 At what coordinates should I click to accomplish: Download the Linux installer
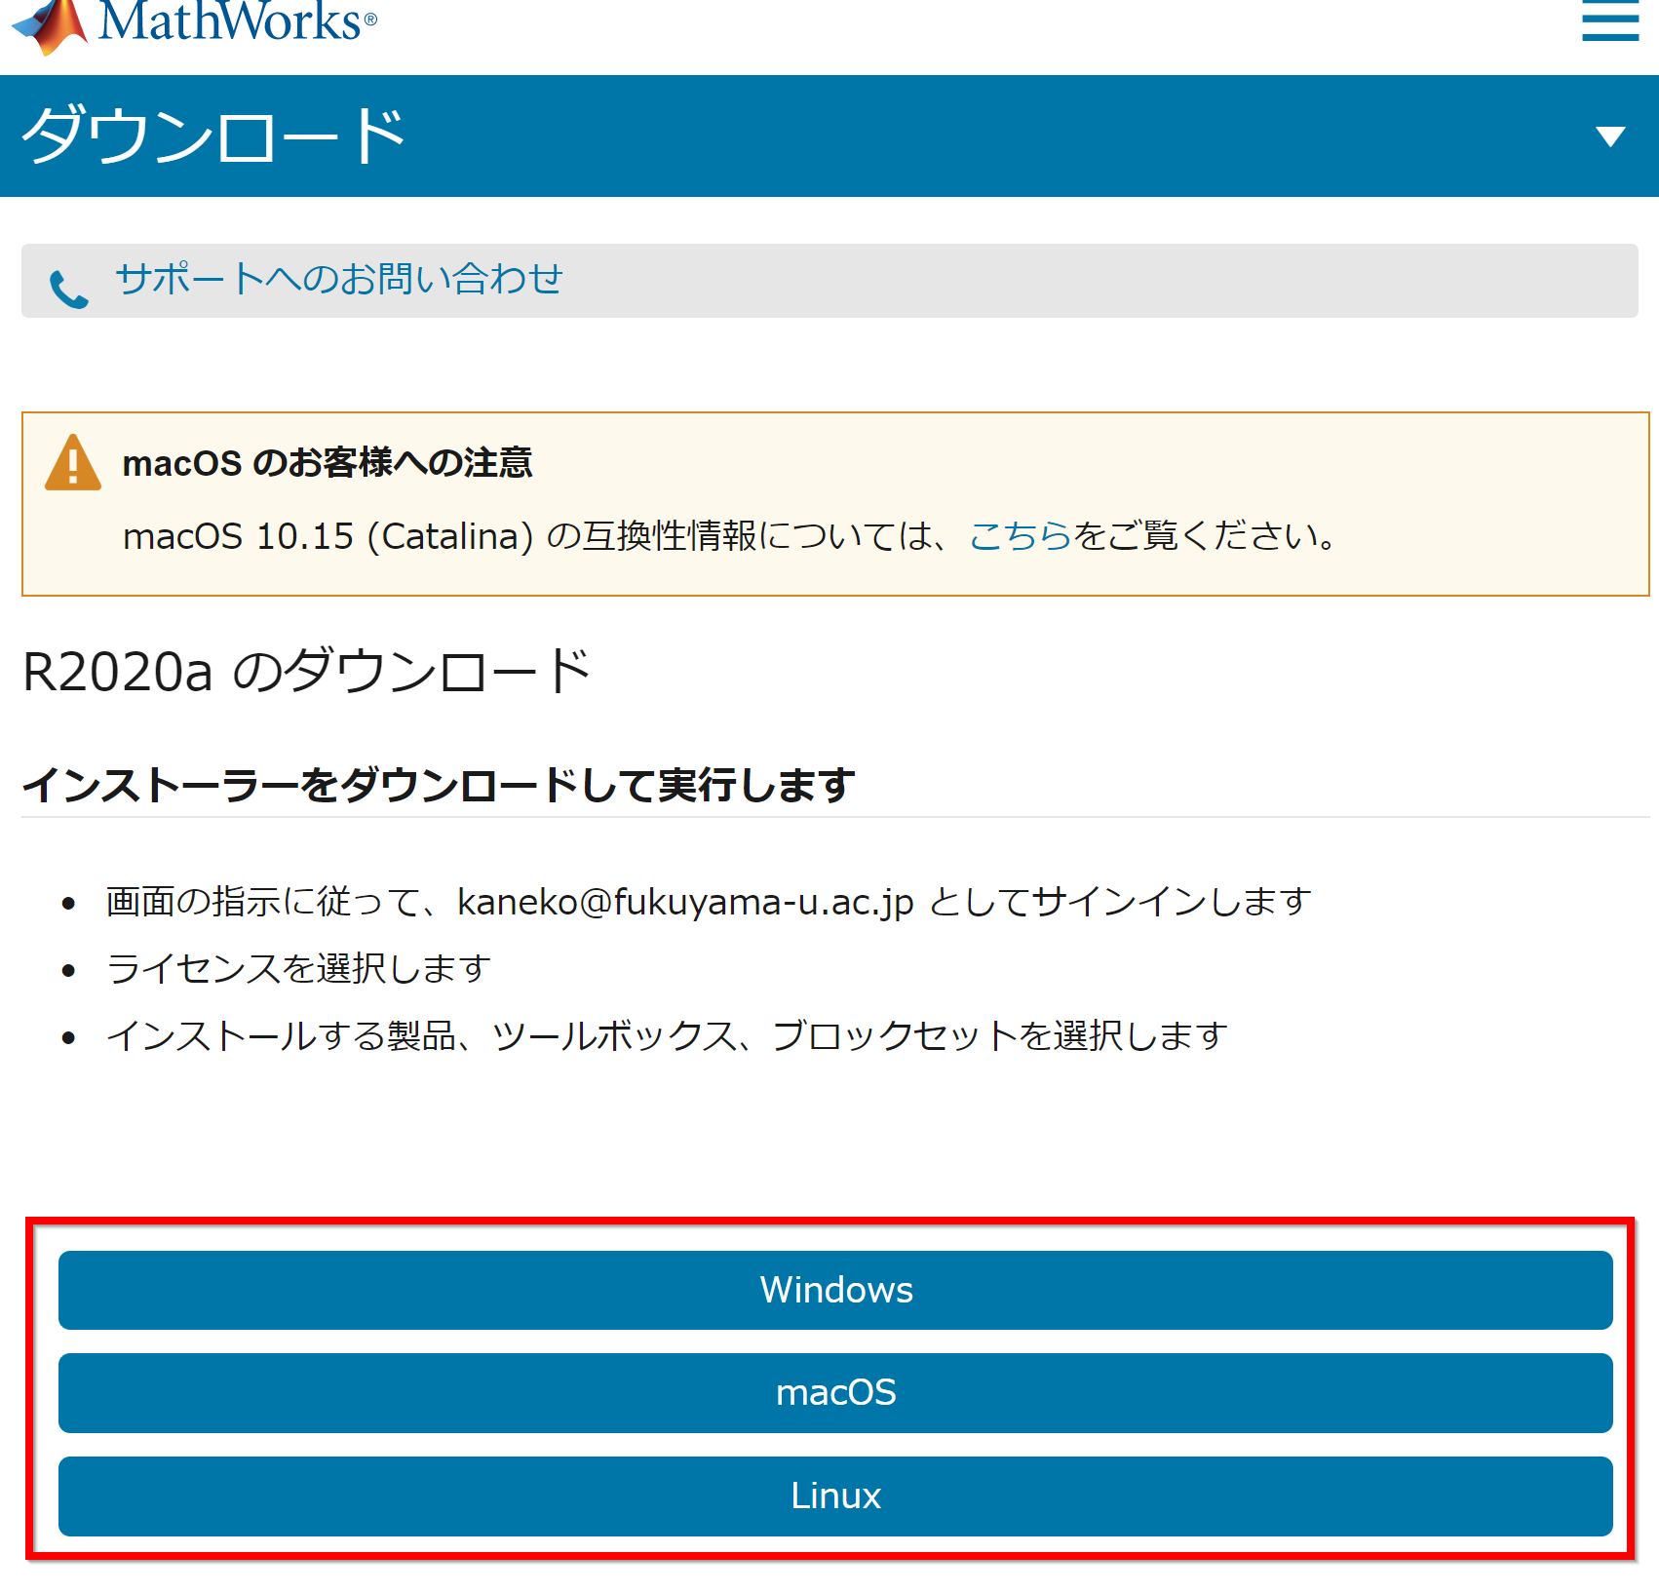click(835, 1496)
